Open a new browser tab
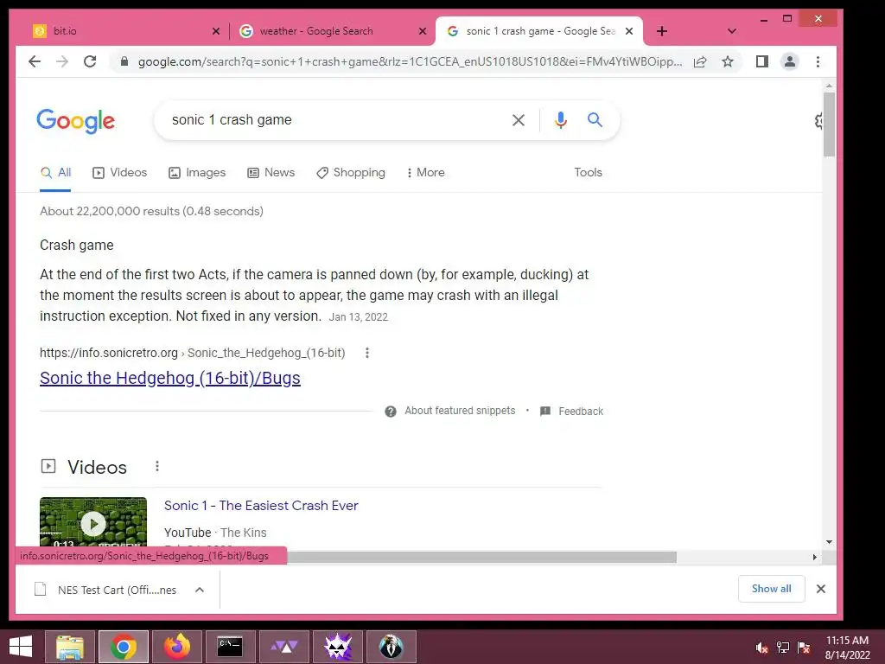This screenshot has height=664, width=885. coord(662,31)
